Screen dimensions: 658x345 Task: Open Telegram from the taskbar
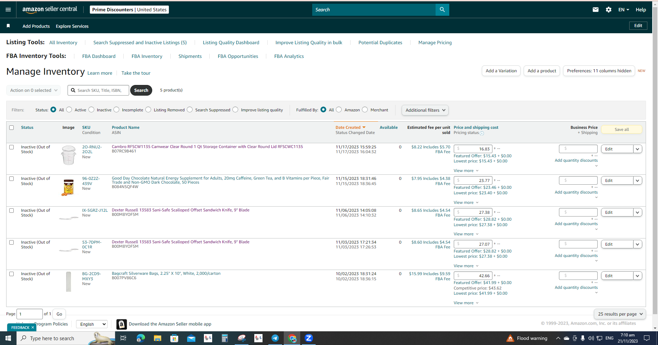point(275,338)
